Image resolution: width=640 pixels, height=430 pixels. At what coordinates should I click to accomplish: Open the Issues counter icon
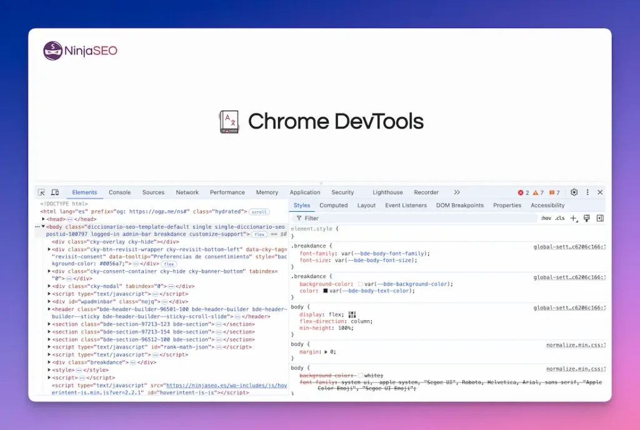(552, 192)
